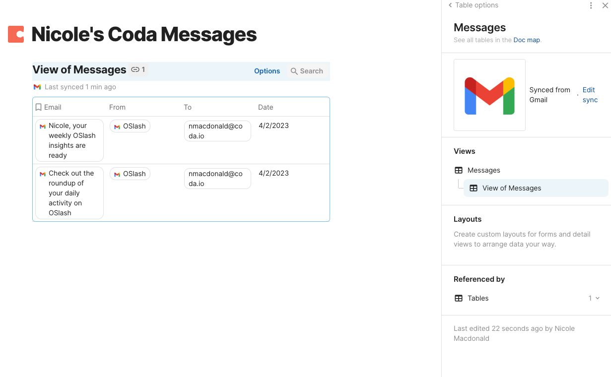Screen dimensions: 611x377
Task: Click the Last synced 1 min ago text
Action: click(x=80, y=87)
